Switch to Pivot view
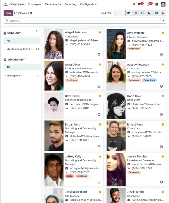169x203 pixels. 156,13
